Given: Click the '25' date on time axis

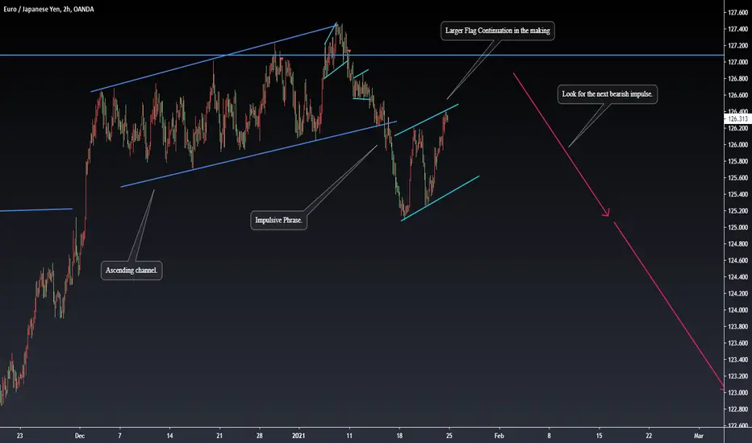Looking at the screenshot, I should click(x=449, y=436).
